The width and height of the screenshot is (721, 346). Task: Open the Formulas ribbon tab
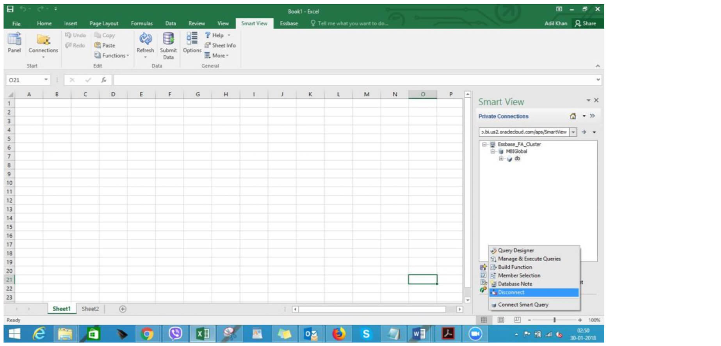pos(142,23)
